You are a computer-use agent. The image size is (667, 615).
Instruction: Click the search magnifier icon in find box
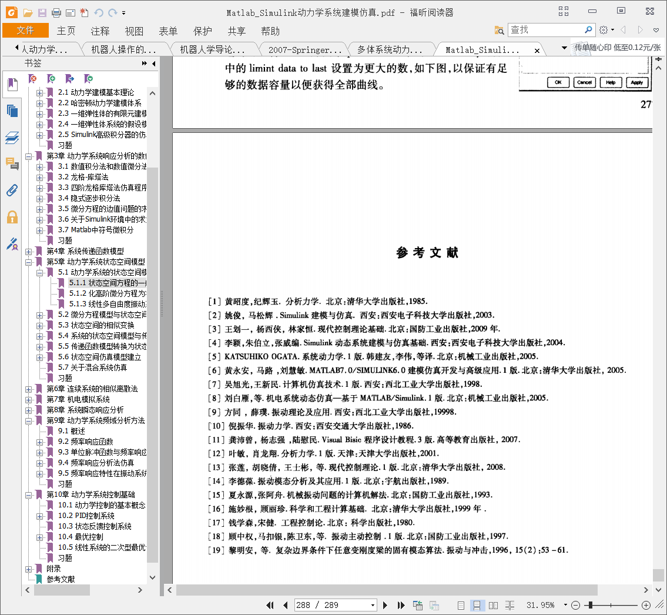[x=588, y=30]
